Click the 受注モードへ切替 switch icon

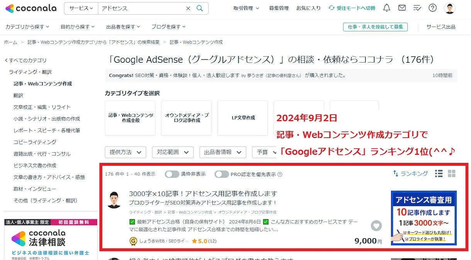(332, 8)
